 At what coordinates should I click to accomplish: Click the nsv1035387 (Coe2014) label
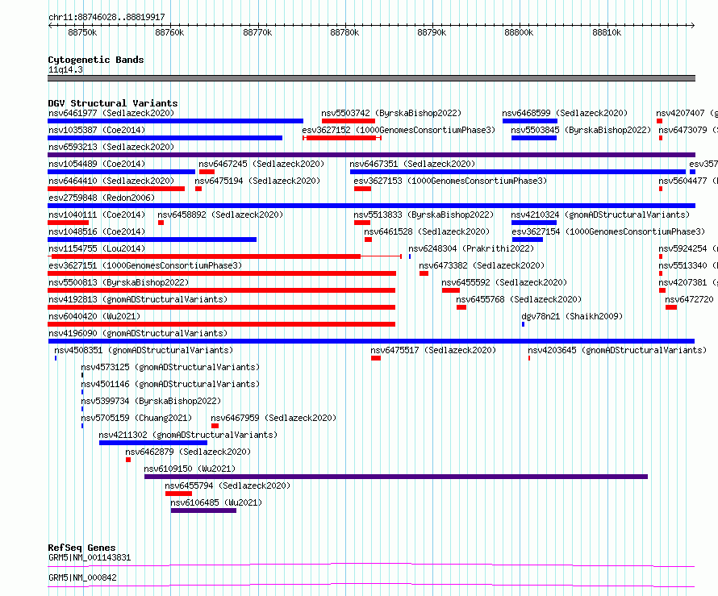97,130
